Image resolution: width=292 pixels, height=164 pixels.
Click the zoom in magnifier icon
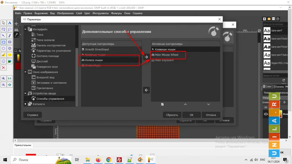pos(4,78)
